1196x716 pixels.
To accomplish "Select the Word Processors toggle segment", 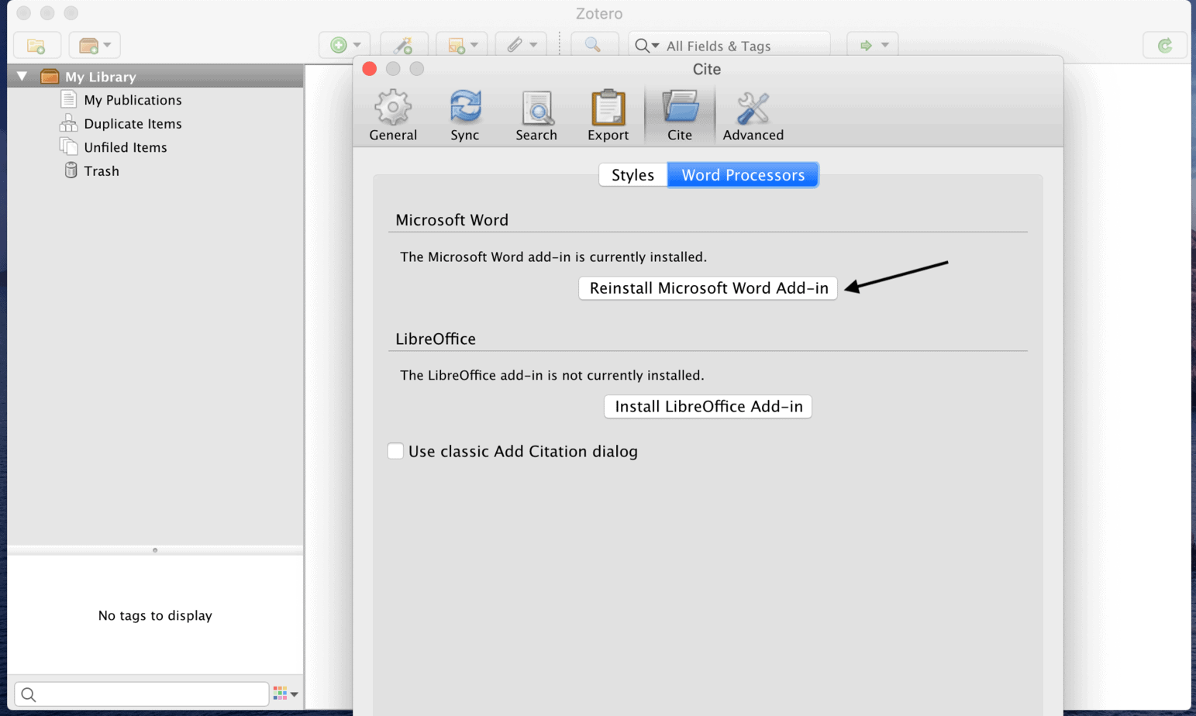I will 742,174.
